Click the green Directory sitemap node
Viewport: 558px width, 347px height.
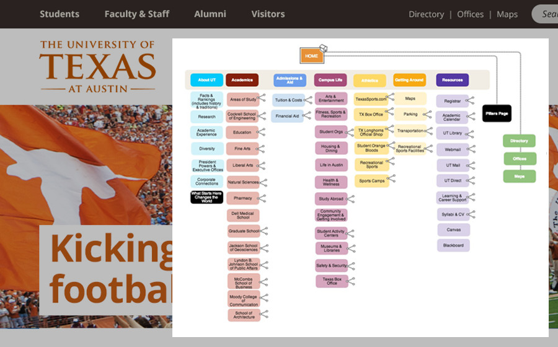click(519, 141)
